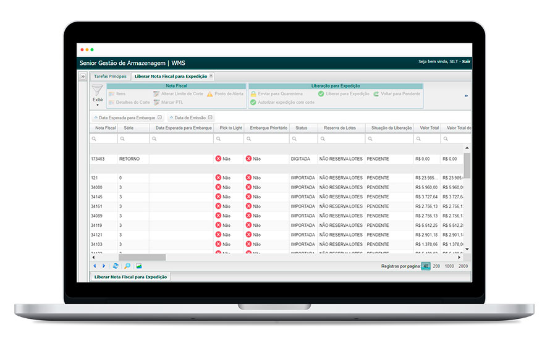Click red Pick to Light icon for 34145

[218, 197]
